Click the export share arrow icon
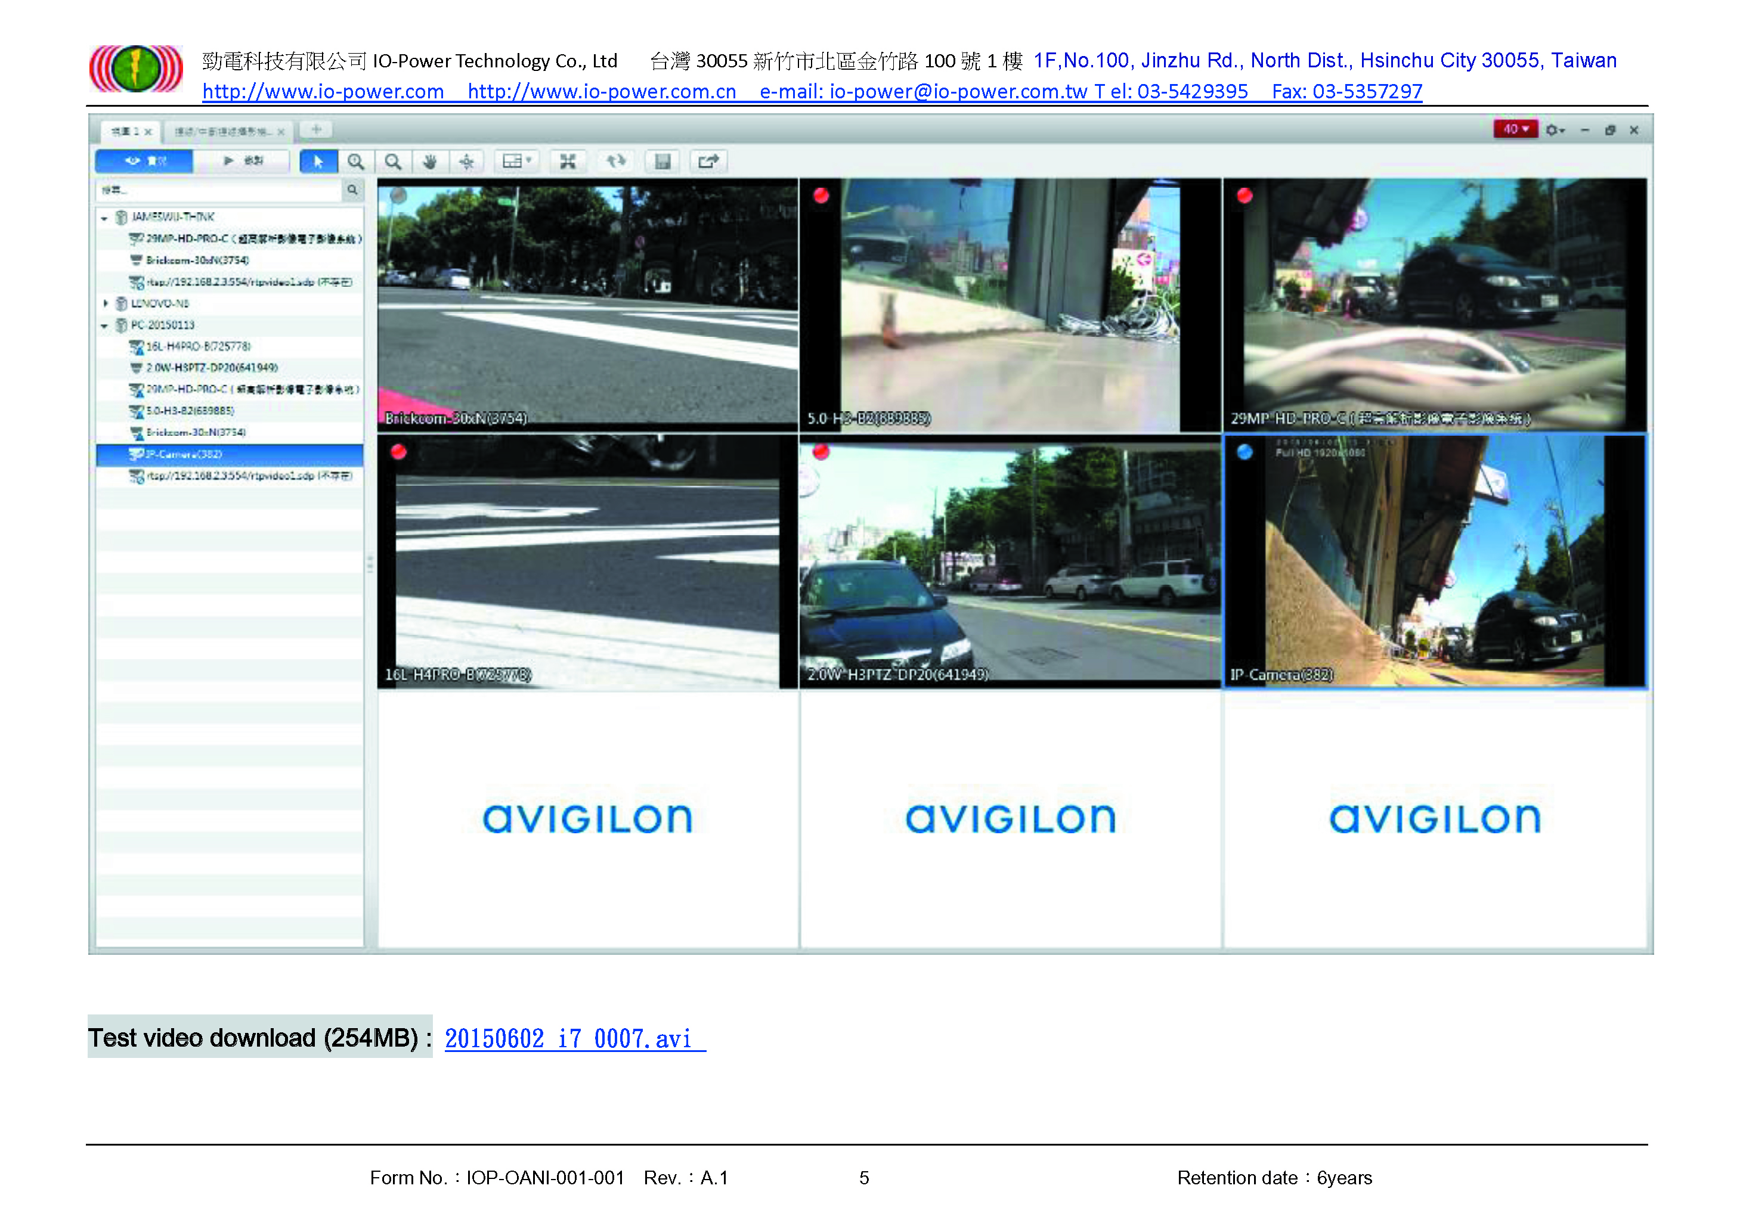 pos(708,162)
